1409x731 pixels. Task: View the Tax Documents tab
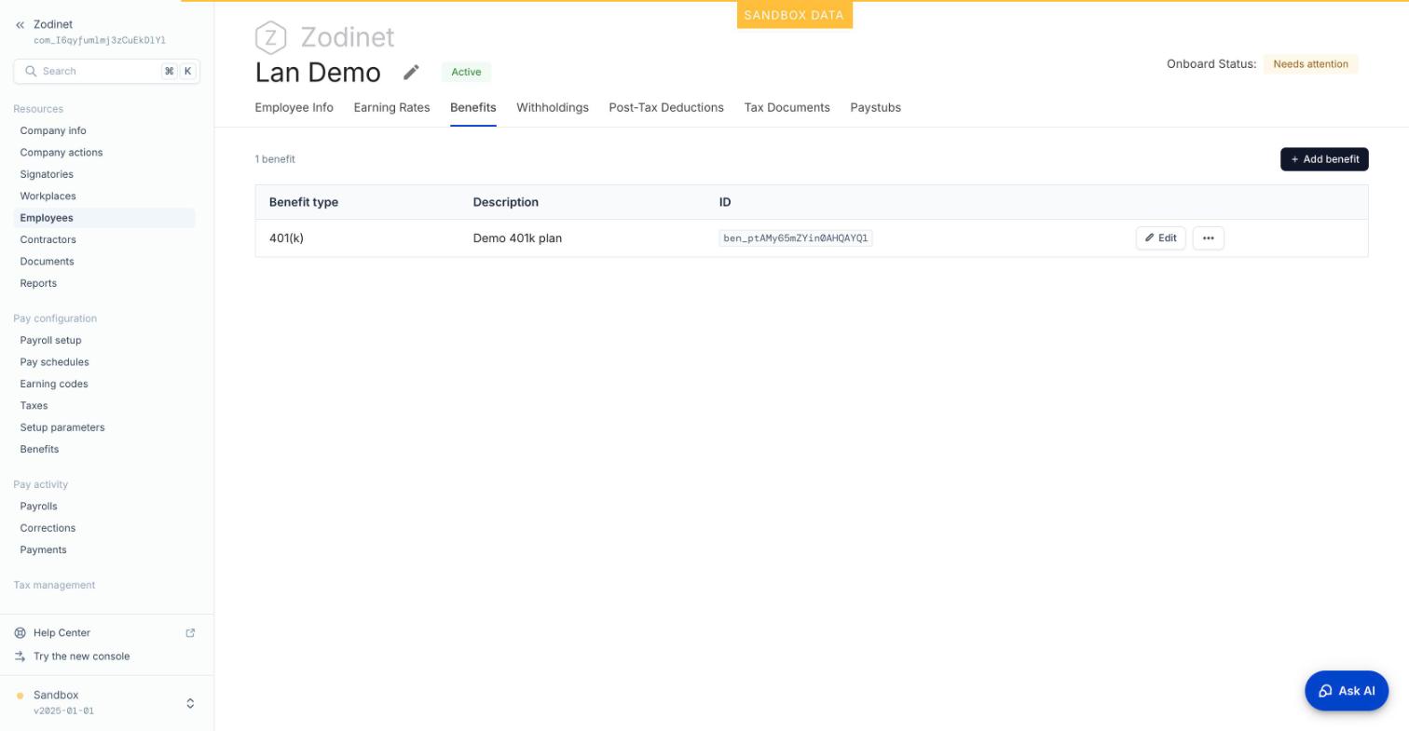click(787, 108)
